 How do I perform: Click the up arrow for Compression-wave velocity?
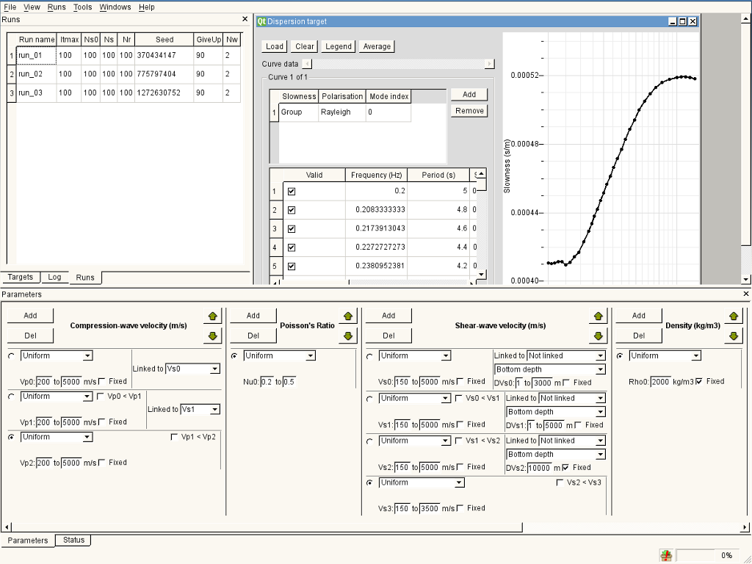pyautogui.click(x=213, y=316)
